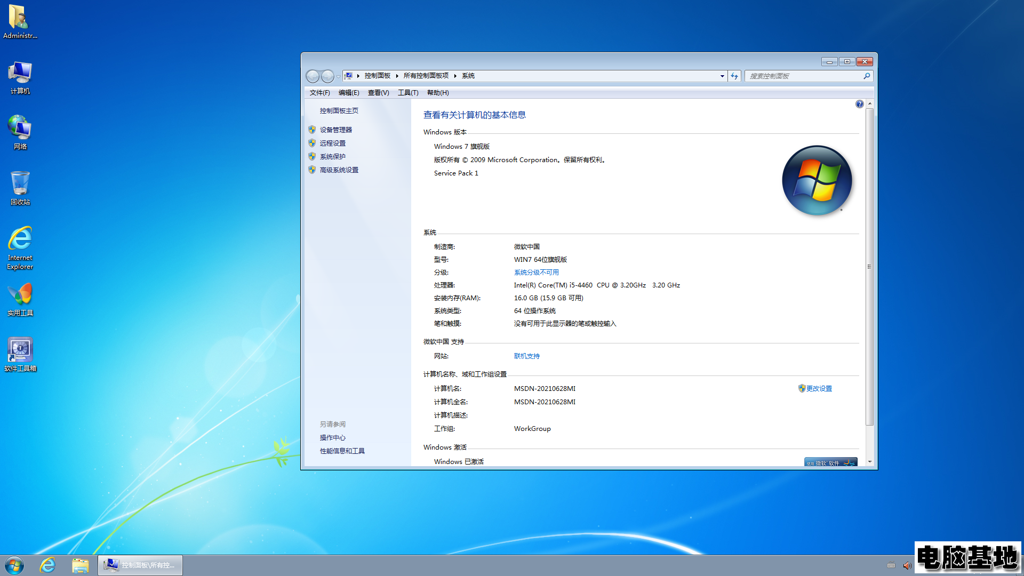The height and width of the screenshot is (576, 1024).
Task: Click the forward navigation arrow
Action: tap(327, 76)
